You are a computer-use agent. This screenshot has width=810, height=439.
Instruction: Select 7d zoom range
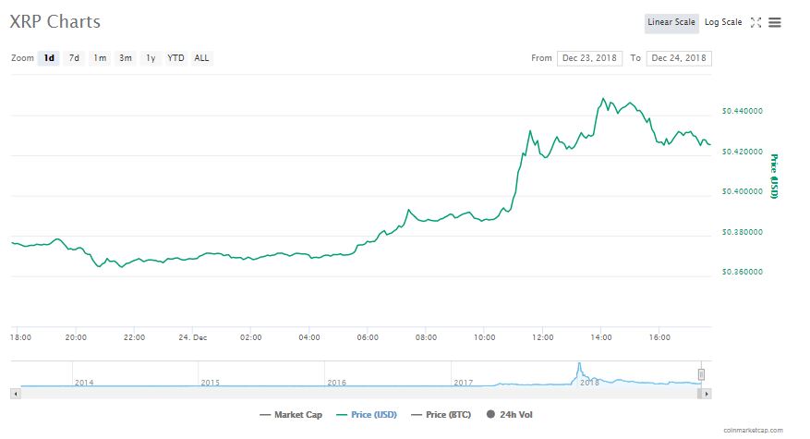click(75, 58)
